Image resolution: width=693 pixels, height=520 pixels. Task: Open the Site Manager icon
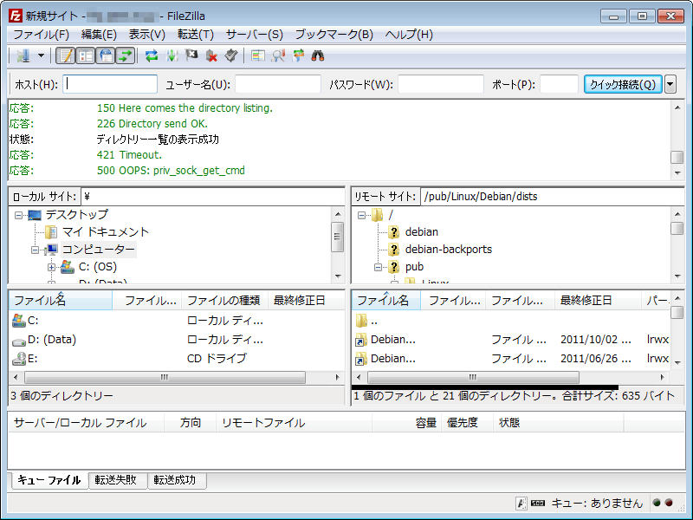(x=23, y=55)
